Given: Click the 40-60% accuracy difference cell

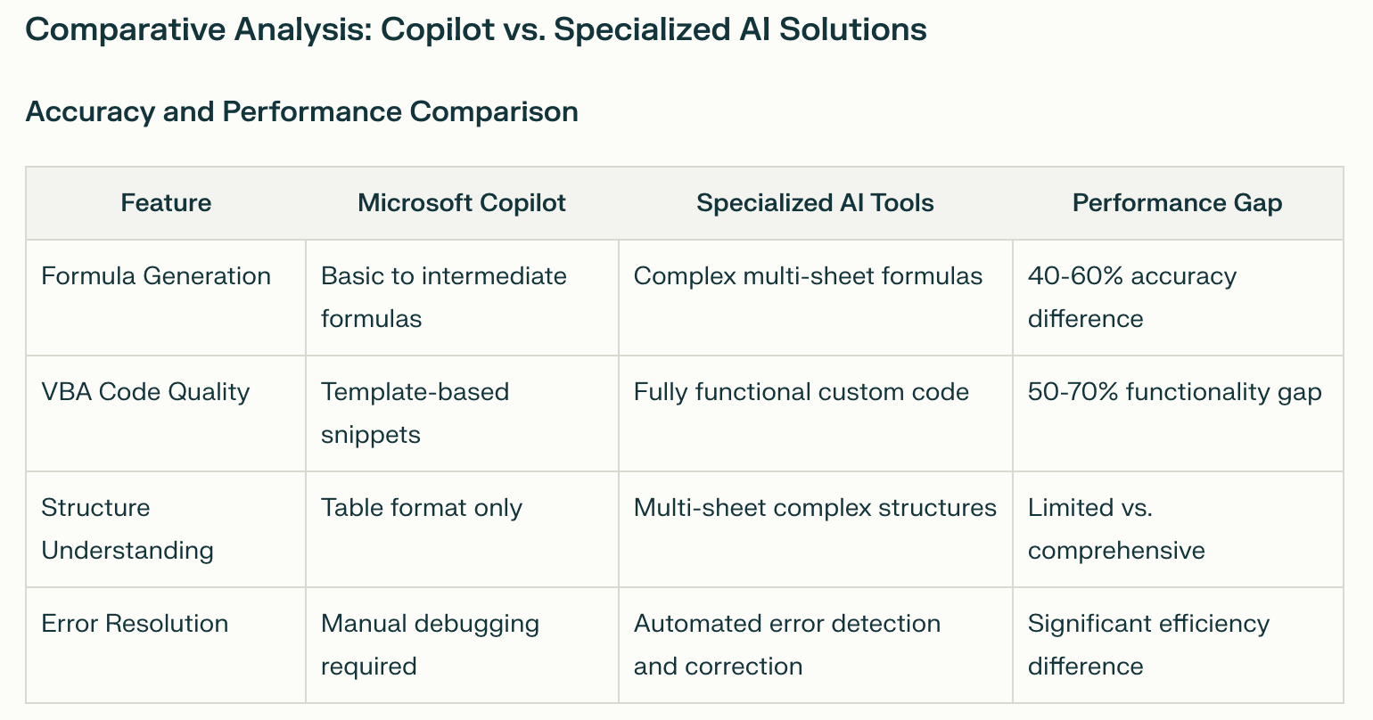Looking at the screenshot, I should tap(1131, 298).
